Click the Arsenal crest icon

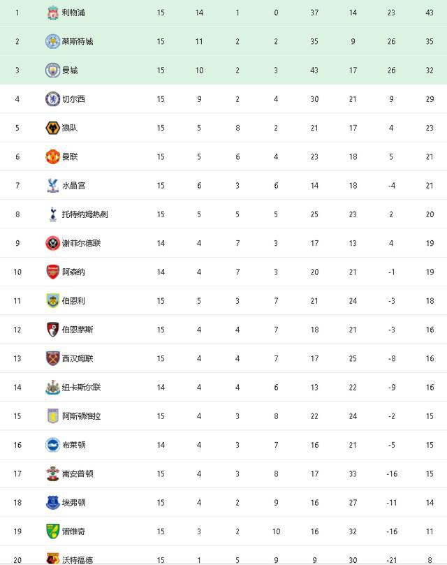[52, 272]
